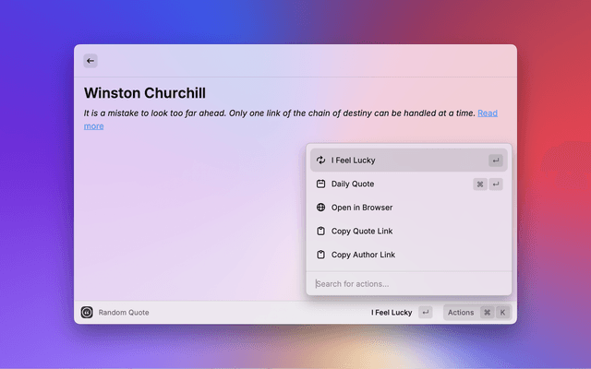Toggle the Actions button in the footer
Image resolution: width=591 pixels, height=369 pixels.
pyautogui.click(x=461, y=313)
